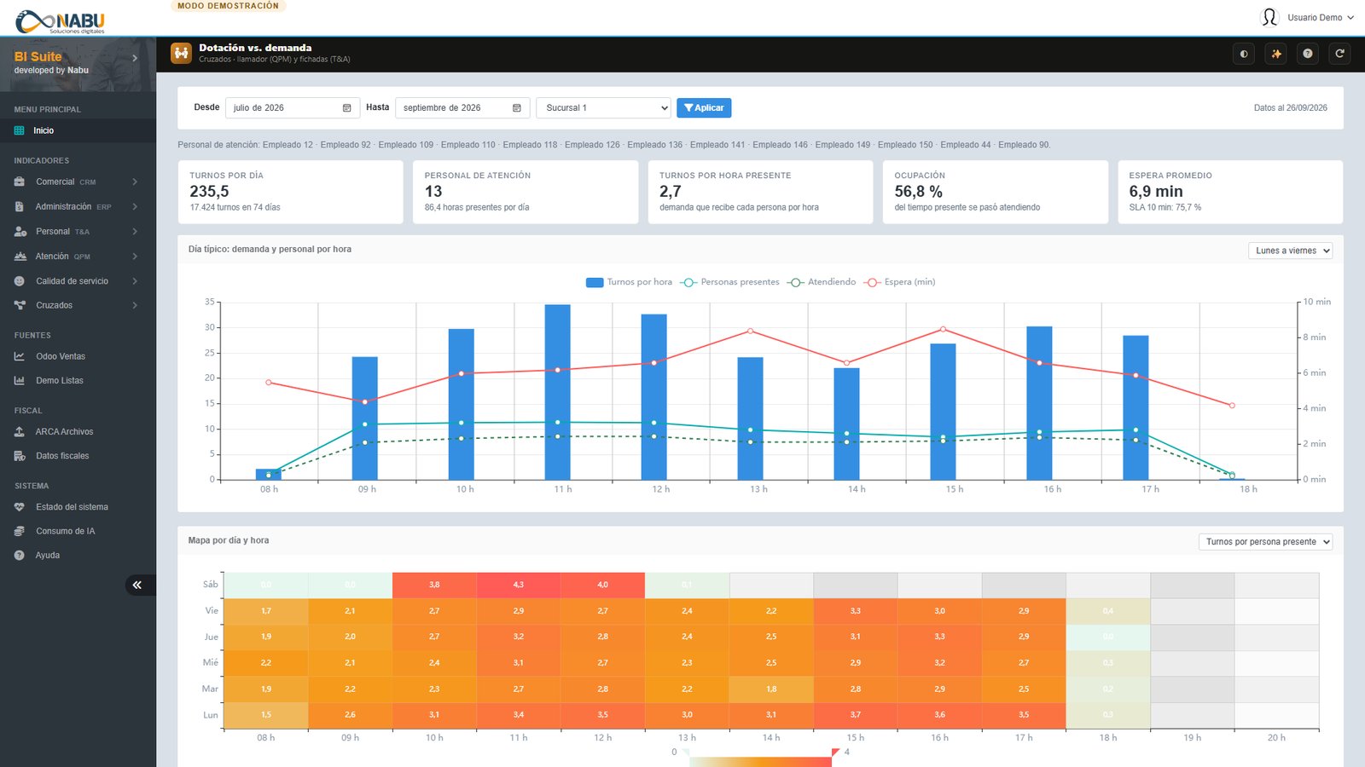
Task: Expand the BI Suite panel chevron
Action: [x=135, y=58]
